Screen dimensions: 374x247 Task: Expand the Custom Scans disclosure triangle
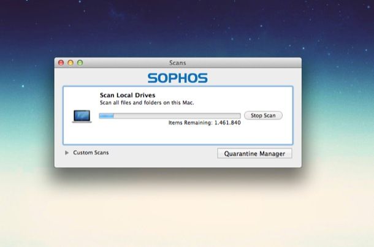(x=67, y=153)
